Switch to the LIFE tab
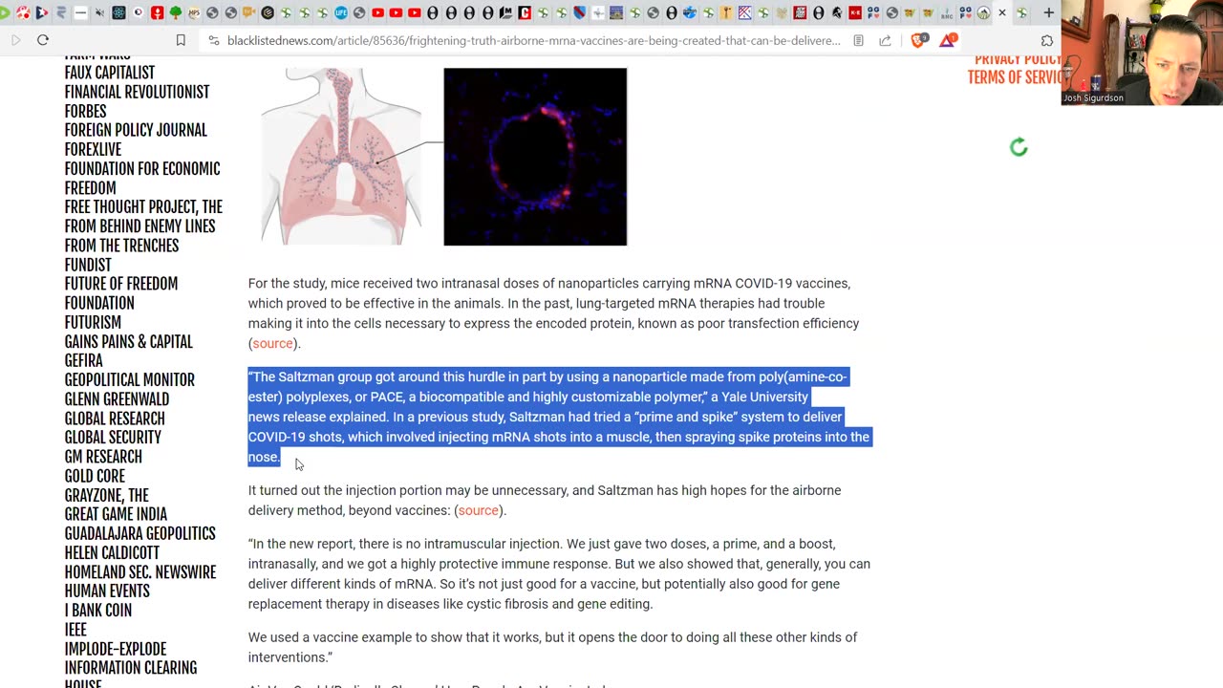 click(x=340, y=12)
